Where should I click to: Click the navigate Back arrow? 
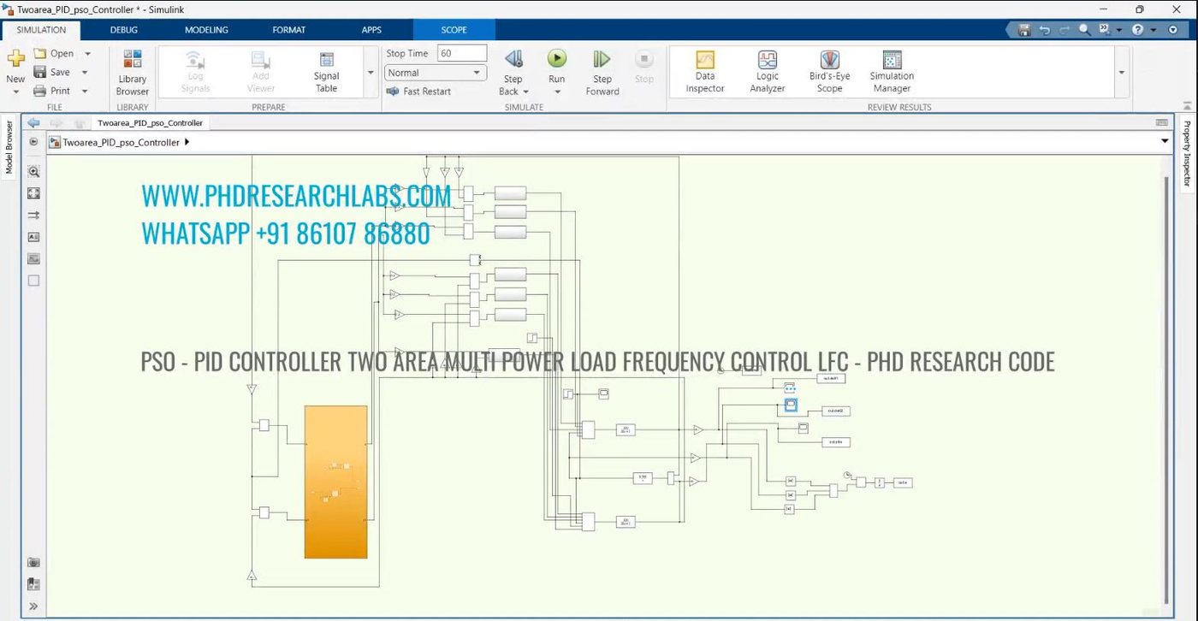33,123
